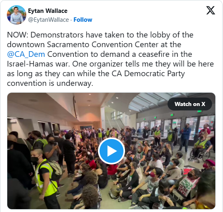Click the yellow-vest person in video foreground
Screen dimensions: 223x212
(x=45, y=179)
